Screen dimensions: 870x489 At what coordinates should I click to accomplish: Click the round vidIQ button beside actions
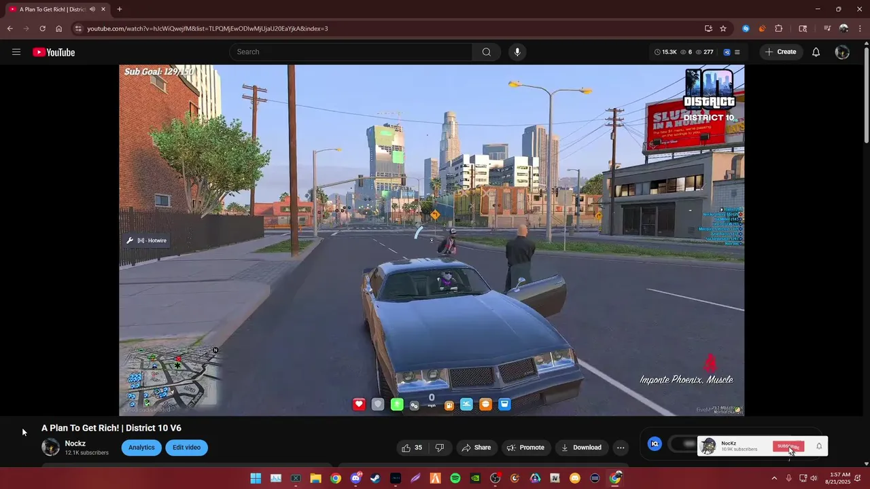pyautogui.click(x=655, y=444)
